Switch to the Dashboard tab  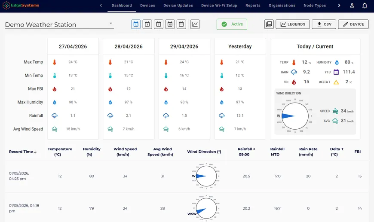122,6
